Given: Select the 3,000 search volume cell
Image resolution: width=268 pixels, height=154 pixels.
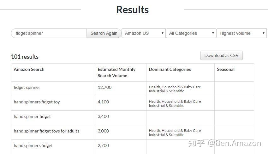Looking at the screenshot, I should click(103, 131).
